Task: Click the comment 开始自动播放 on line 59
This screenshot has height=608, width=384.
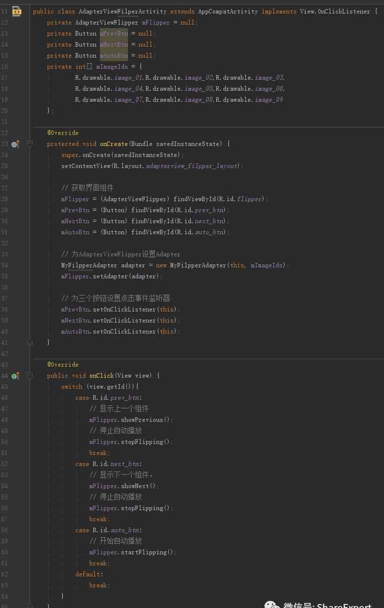Action: [115, 541]
